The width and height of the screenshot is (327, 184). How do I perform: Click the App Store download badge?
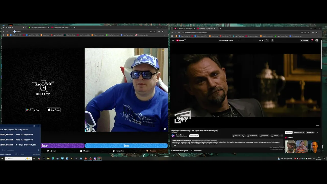click(x=54, y=110)
